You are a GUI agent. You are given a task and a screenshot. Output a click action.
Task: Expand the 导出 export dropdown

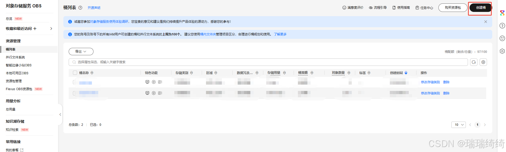81,52
